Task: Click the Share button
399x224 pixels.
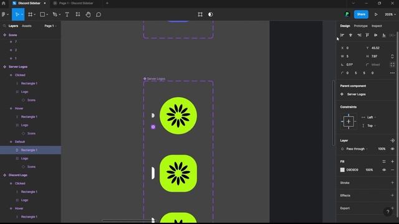Action: [361, 14]
